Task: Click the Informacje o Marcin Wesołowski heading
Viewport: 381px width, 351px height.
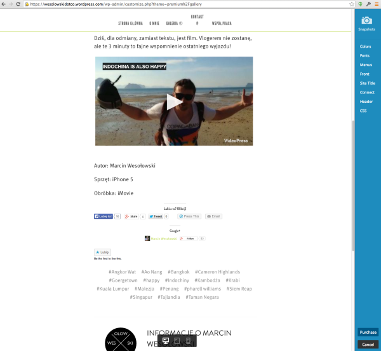Action: click(x=189, y=338)
